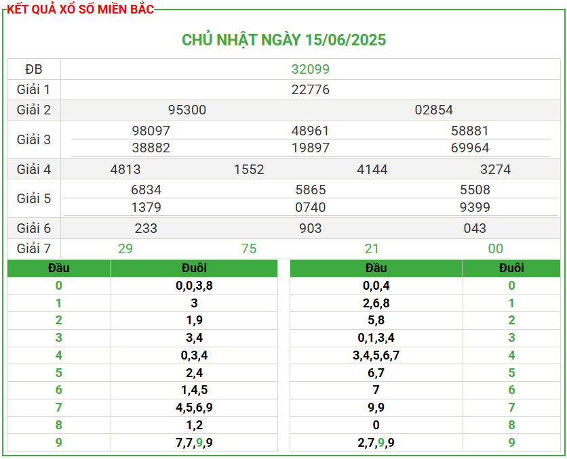Screen dimensions: 567x459
Task: Select third prize number 69964
Action: tap(470, 148)
